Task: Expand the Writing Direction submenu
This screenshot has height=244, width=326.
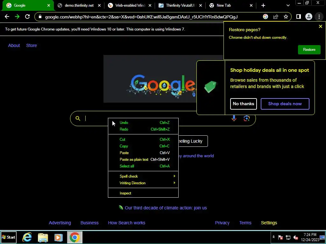Action: 143,183
